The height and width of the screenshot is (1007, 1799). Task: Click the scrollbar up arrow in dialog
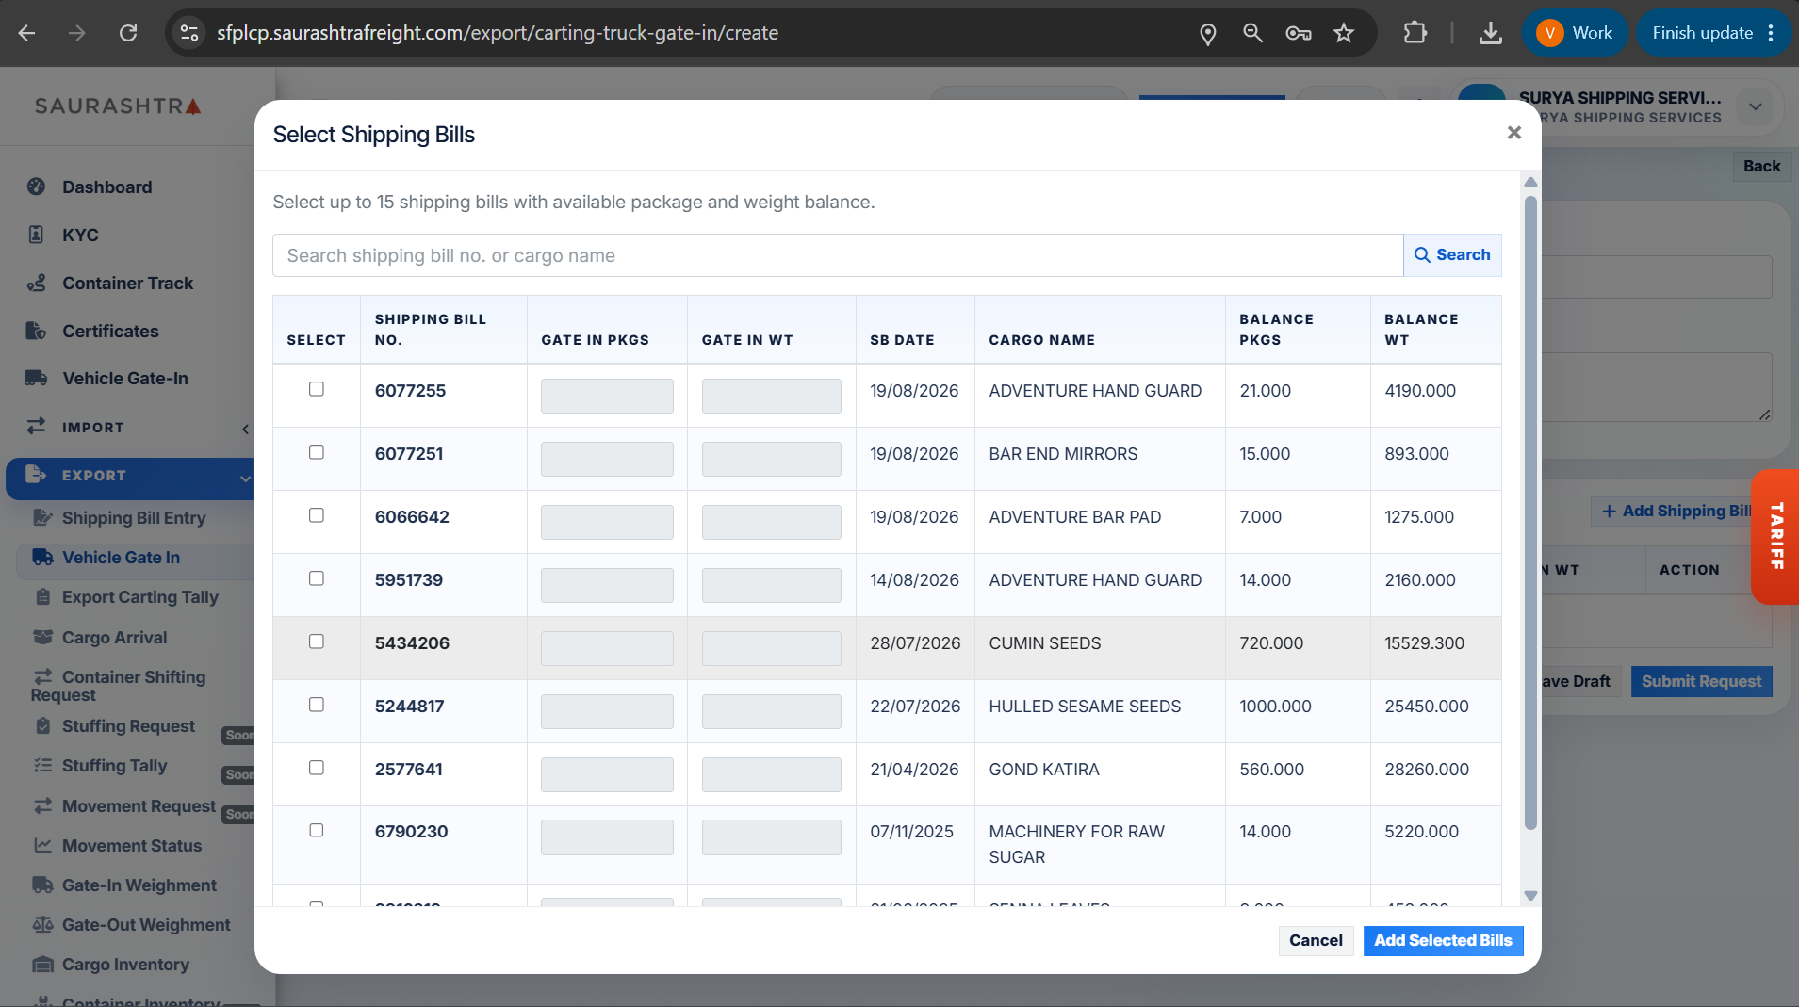click(1530, 182)
